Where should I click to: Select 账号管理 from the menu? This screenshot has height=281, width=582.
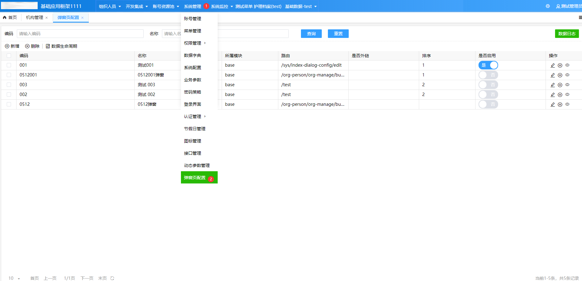point(199,19)
